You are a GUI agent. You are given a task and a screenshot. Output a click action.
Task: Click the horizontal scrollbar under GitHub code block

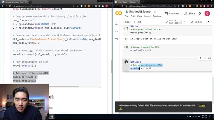(x=64, y=87)
